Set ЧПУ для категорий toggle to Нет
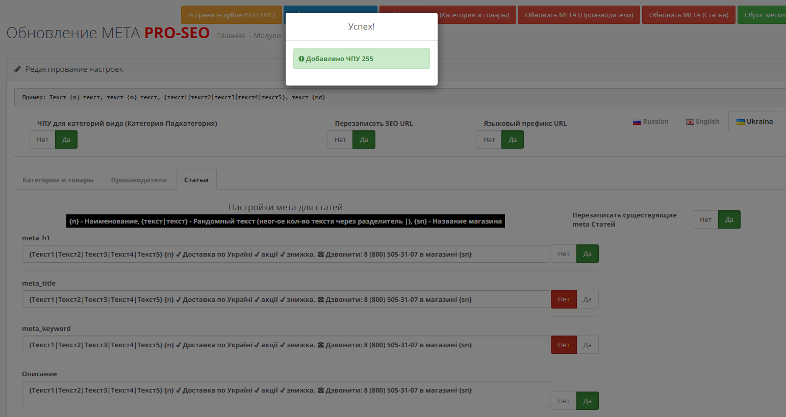This screenshot has width=786, height=417. tap(42, 140)
